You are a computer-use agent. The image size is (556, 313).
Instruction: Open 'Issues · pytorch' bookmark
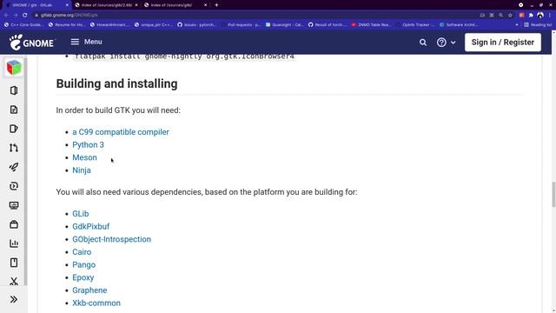[x=197, y=25]
